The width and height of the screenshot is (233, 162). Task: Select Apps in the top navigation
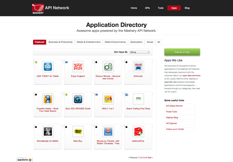pos(174,8)
